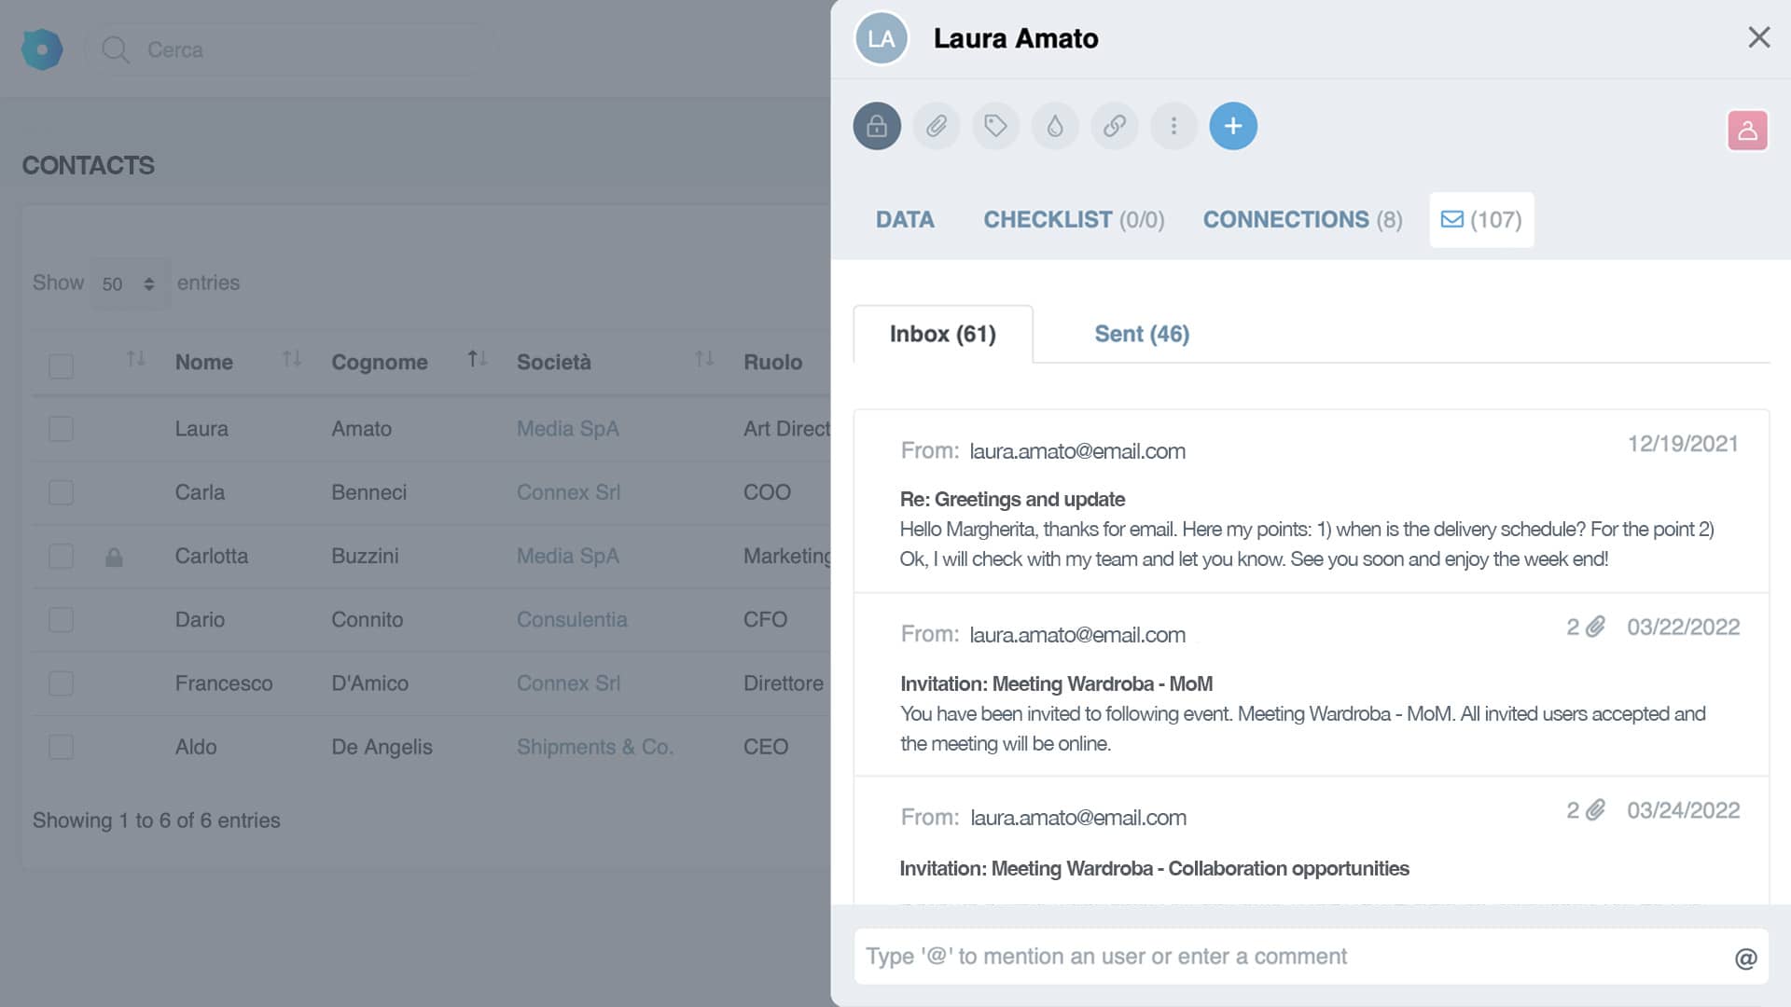Sort by the Cognome column header
Screen dimensions: 1791x1007
click(380, 362)
